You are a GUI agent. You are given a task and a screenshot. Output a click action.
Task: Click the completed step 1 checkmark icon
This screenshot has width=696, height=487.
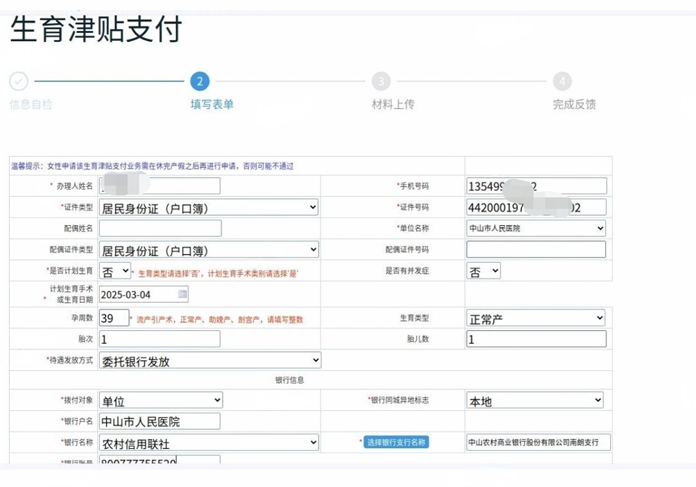point(18,81)
